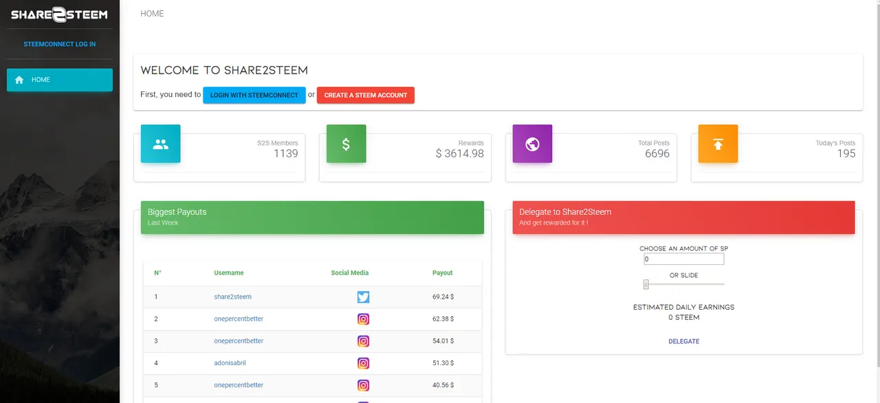Click the Username column header
The height and width of the screenshot is (403, 880).
229,273
